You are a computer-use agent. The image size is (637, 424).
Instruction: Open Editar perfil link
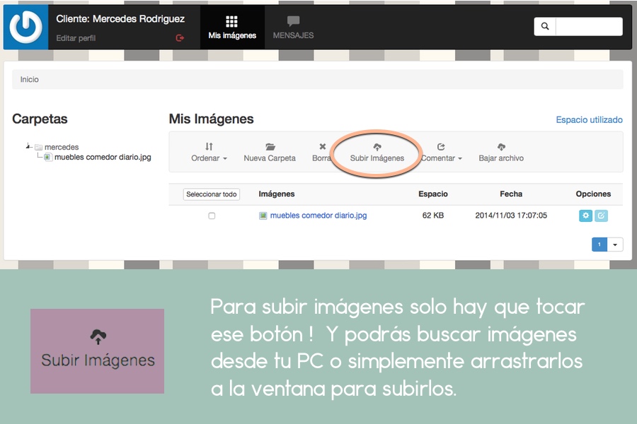click(x=76, y=38)
